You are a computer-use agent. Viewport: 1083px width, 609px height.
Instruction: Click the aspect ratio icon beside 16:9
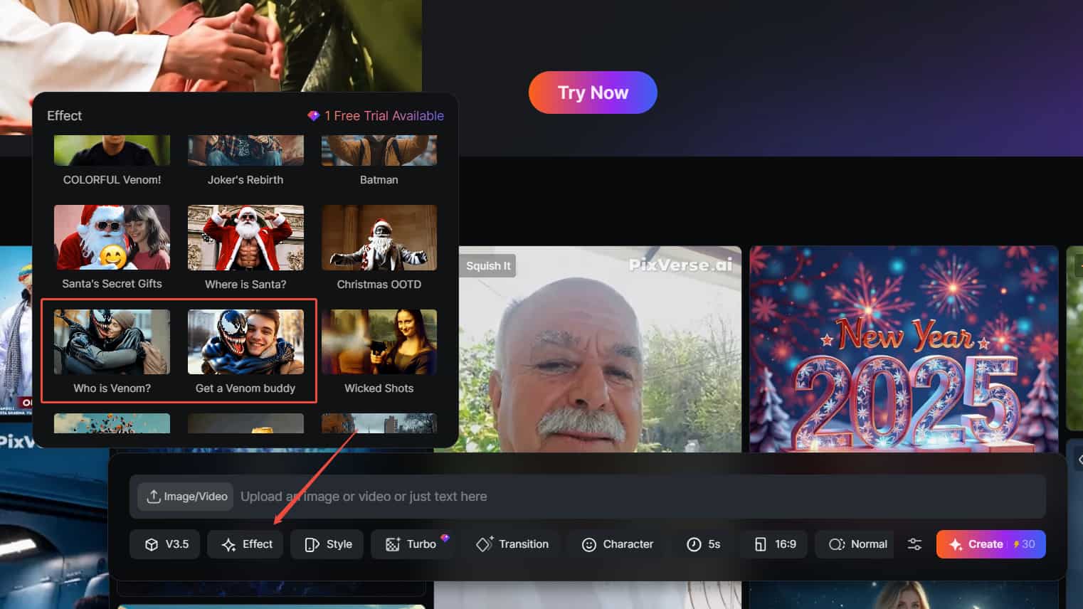761,544
